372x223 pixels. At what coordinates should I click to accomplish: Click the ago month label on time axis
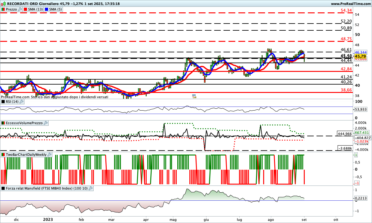[x=271, y=219]
